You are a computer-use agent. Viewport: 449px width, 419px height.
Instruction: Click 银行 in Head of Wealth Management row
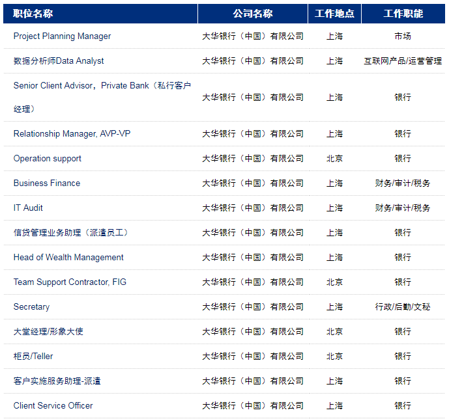click(x=403, y=258)
